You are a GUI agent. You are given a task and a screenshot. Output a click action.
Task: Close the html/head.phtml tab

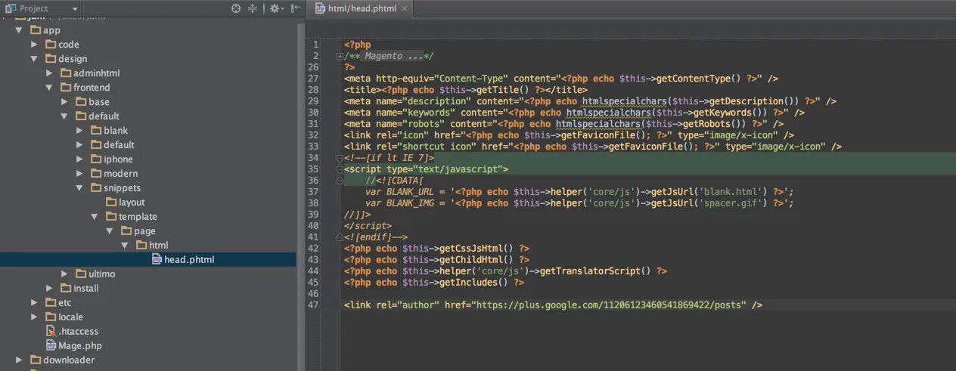(x=405, y=9)
